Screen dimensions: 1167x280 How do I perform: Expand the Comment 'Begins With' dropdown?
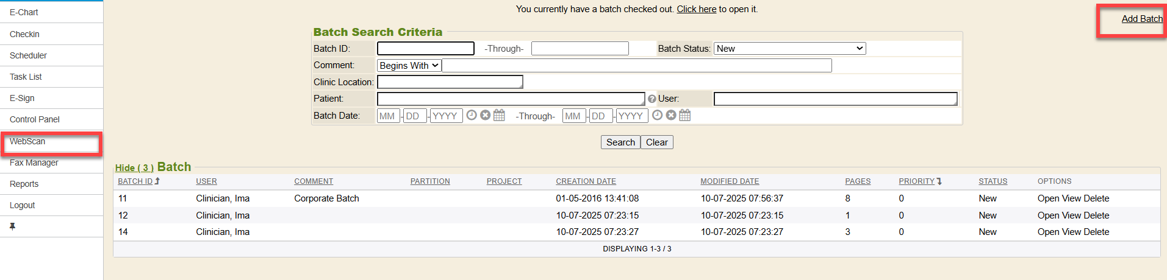tap(409, 66)
